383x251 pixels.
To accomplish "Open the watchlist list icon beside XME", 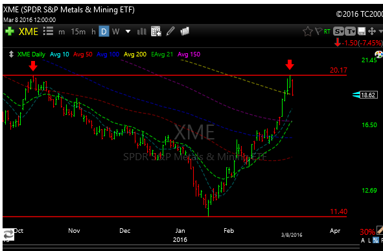I will (x=48, y=31).
